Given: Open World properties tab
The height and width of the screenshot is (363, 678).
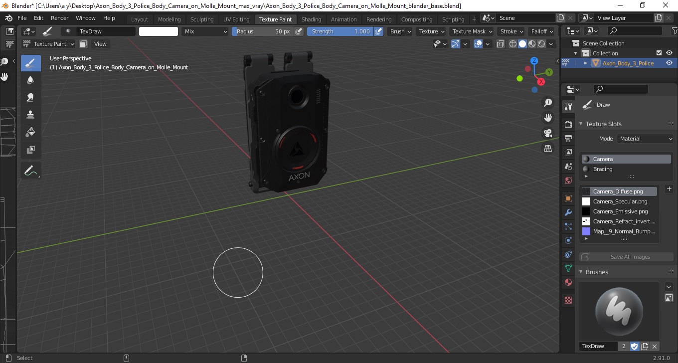Looking at the screenshot, I should 568,181.
